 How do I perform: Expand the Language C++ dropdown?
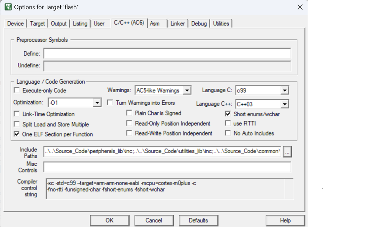pos(285,104)
